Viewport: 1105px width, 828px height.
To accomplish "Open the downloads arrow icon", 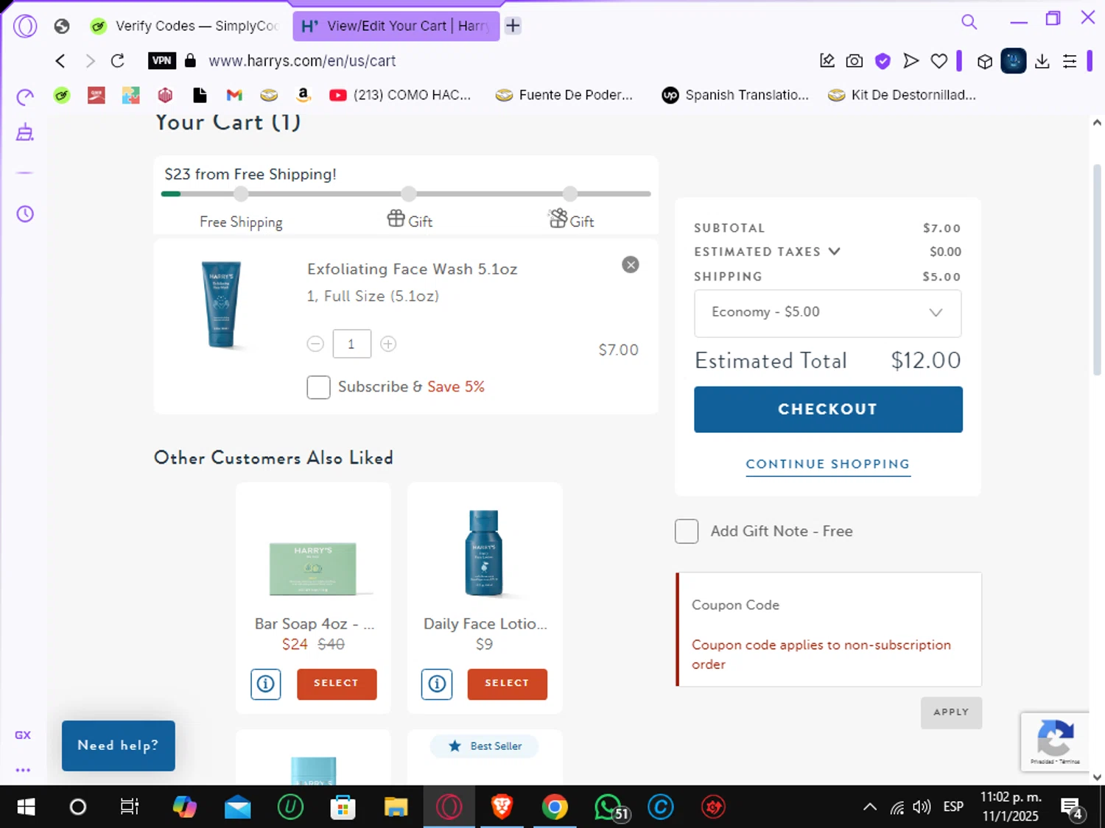I will (1042, 62).
